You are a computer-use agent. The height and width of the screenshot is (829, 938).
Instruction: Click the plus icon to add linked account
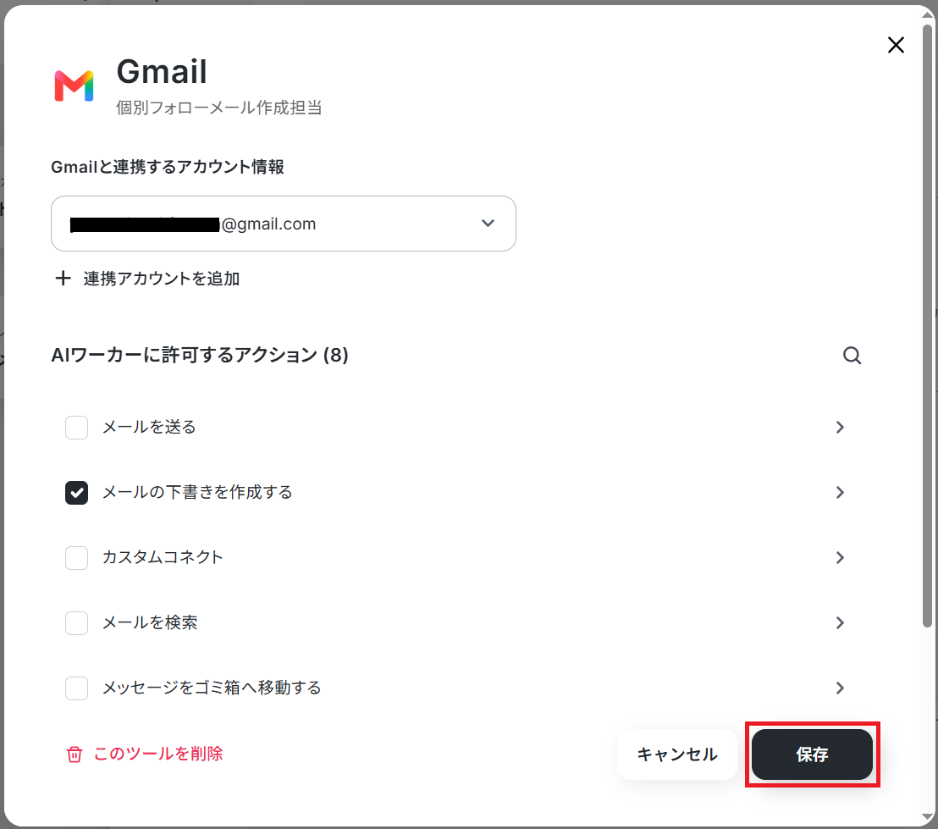pos(63,279)
